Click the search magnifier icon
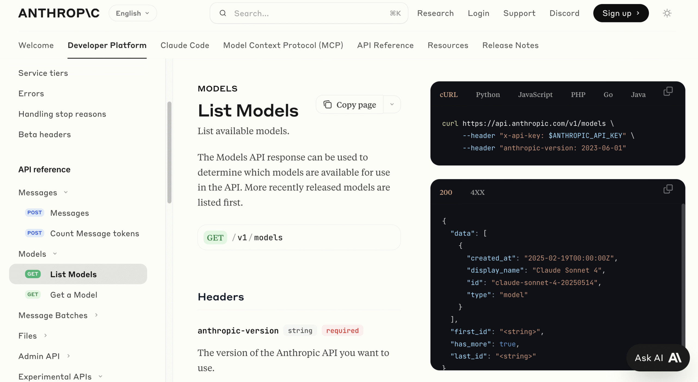This screenshot has width=698, height=382. (x=223, y=13)
